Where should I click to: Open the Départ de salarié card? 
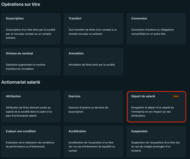(156, 107)
